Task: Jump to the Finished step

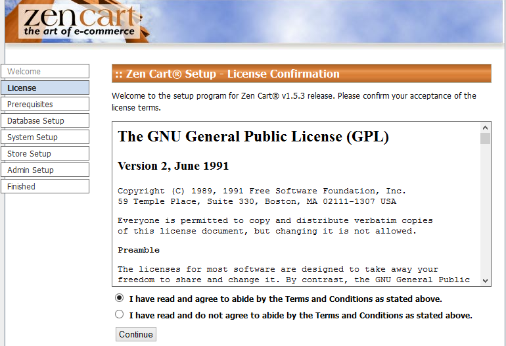Action: point(45,186)
